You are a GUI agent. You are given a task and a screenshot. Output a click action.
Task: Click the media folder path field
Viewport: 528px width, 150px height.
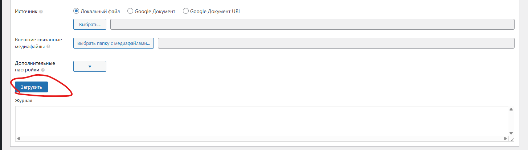(336, 43)
